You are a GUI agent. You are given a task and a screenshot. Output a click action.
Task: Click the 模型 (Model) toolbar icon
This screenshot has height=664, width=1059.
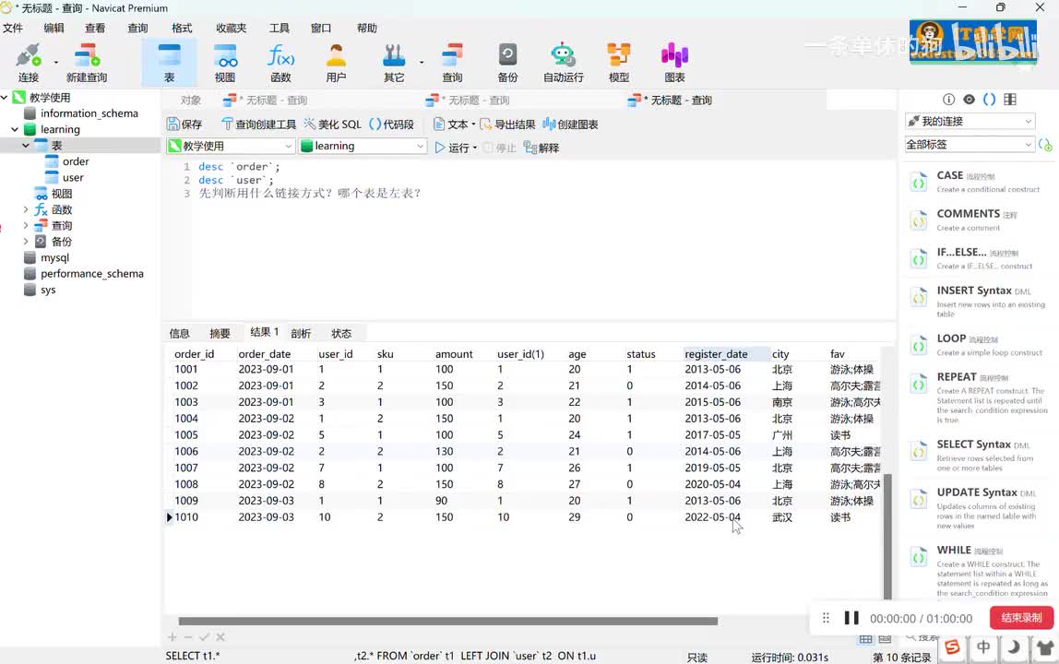[619, 63]
